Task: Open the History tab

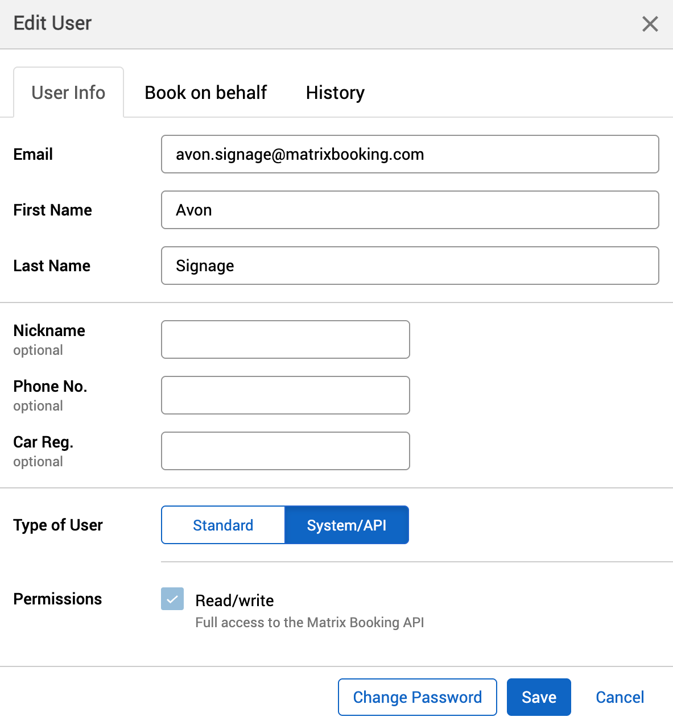Action: [x=335, y=92]
